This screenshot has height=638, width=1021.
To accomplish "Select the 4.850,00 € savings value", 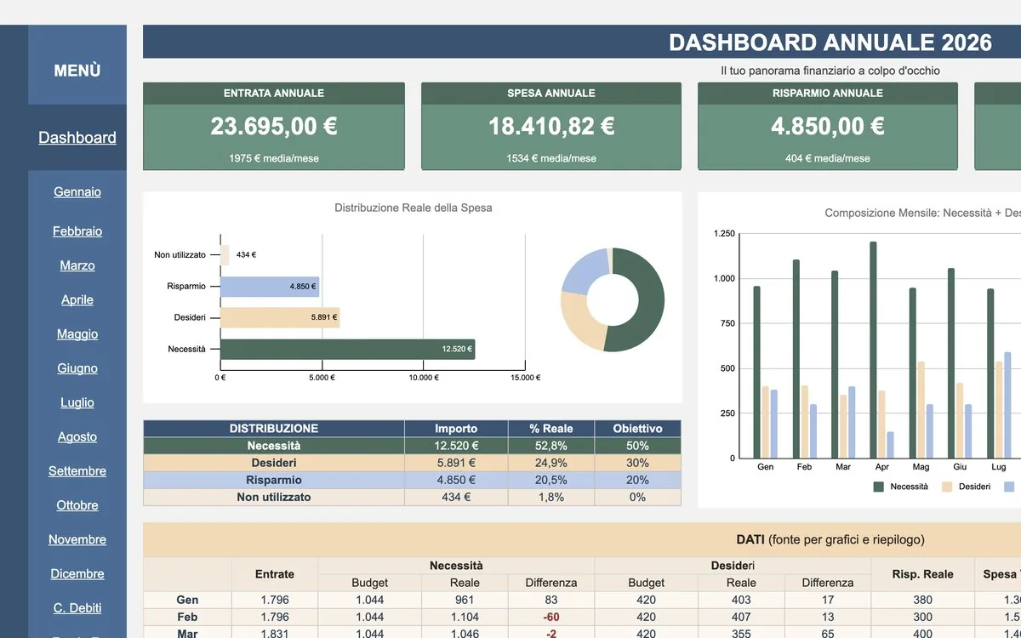I will click(x=828, y=126).
